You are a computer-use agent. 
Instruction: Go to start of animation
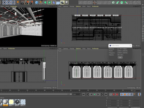pos(84,94)
